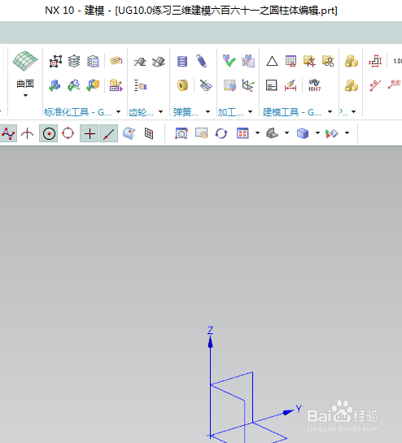Expand the 齿轮 group dropdown
The width and height of the screenshot is (402, 443).
160,112
